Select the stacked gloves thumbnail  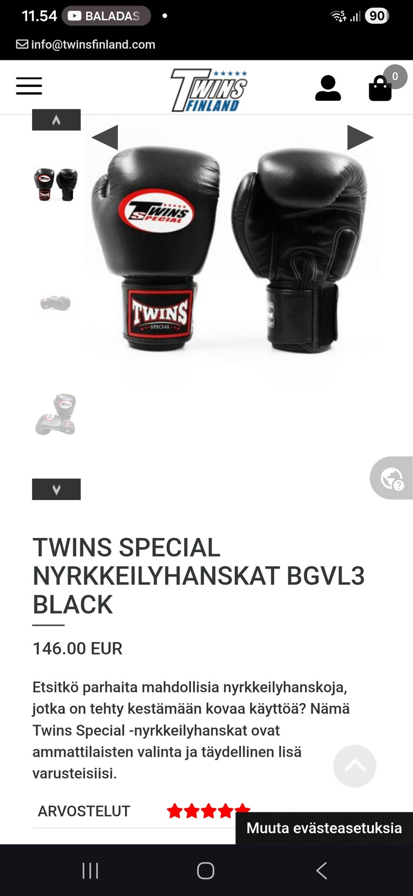[x=55, y=414]
